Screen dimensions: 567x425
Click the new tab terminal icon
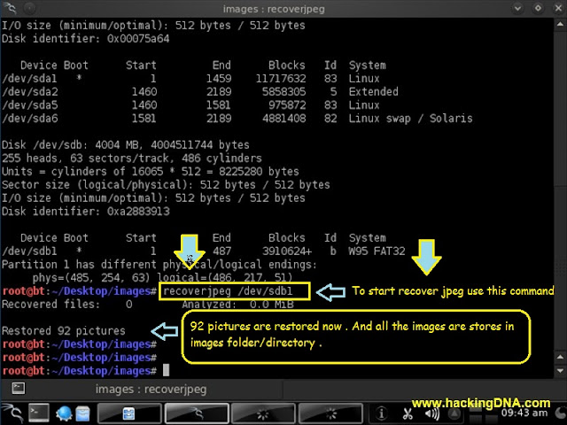tap(18, 389)
